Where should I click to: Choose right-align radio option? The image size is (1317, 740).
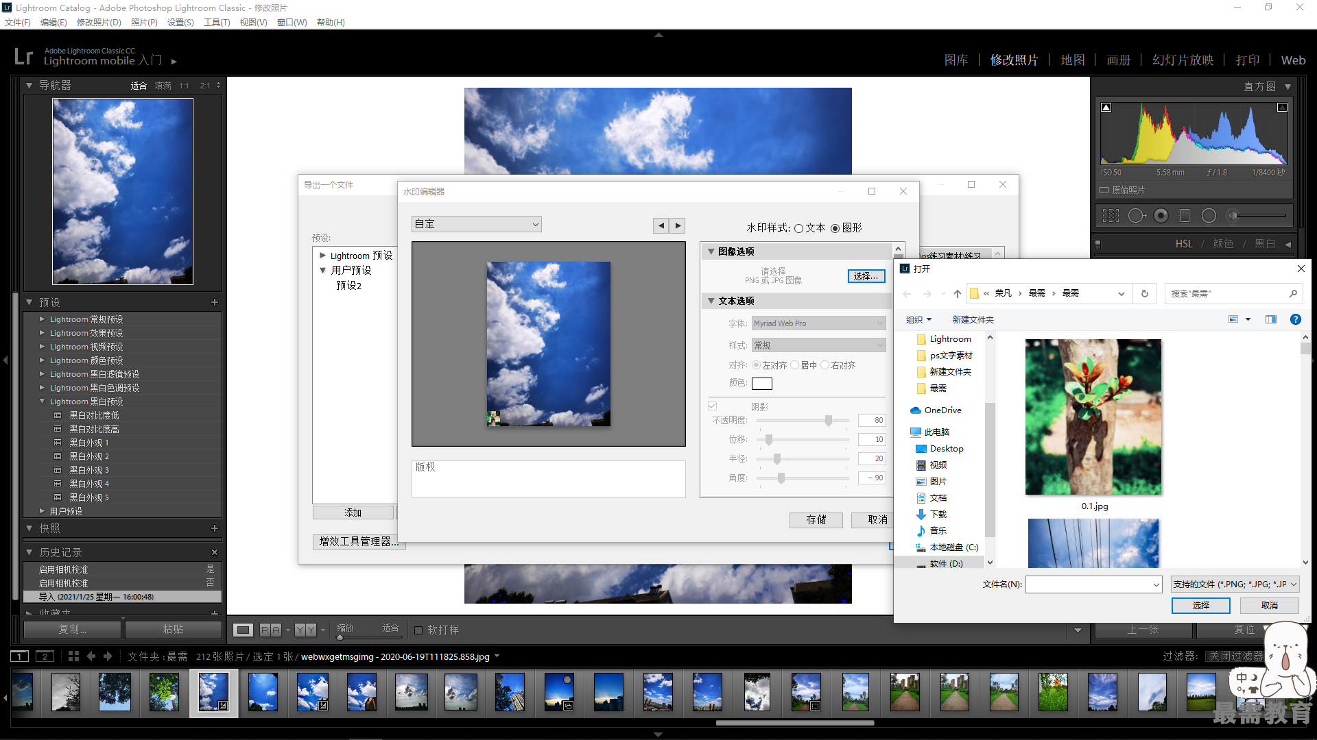[x=824, y=365]
